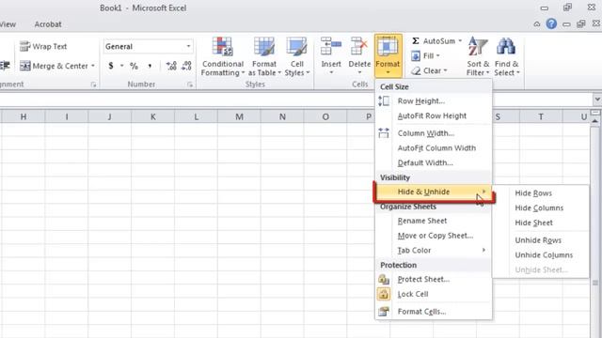Viewport: 602px width, 338px height.
Task: Select column M header
Action: tap(239, 116)
